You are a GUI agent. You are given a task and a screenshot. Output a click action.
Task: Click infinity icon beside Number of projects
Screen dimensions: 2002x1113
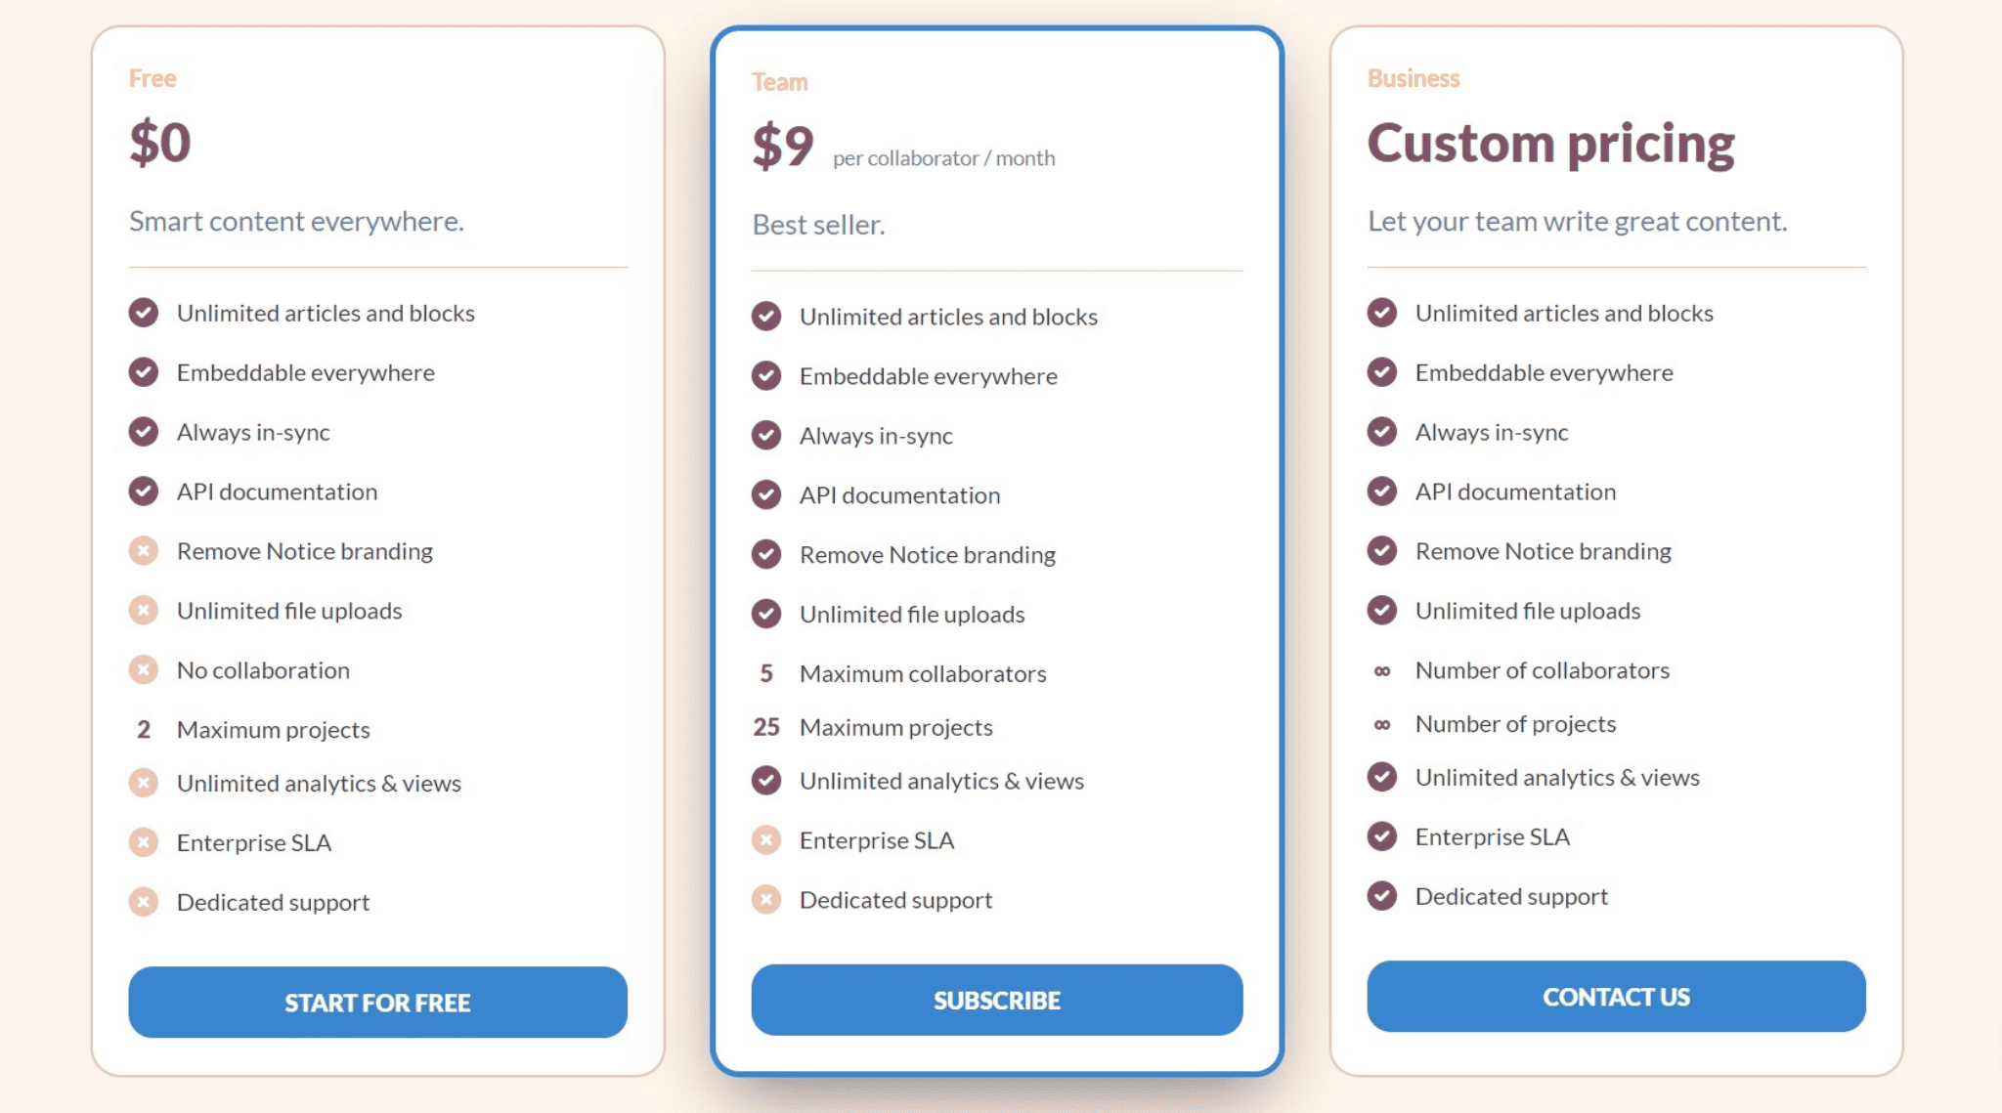(1382, 724)
